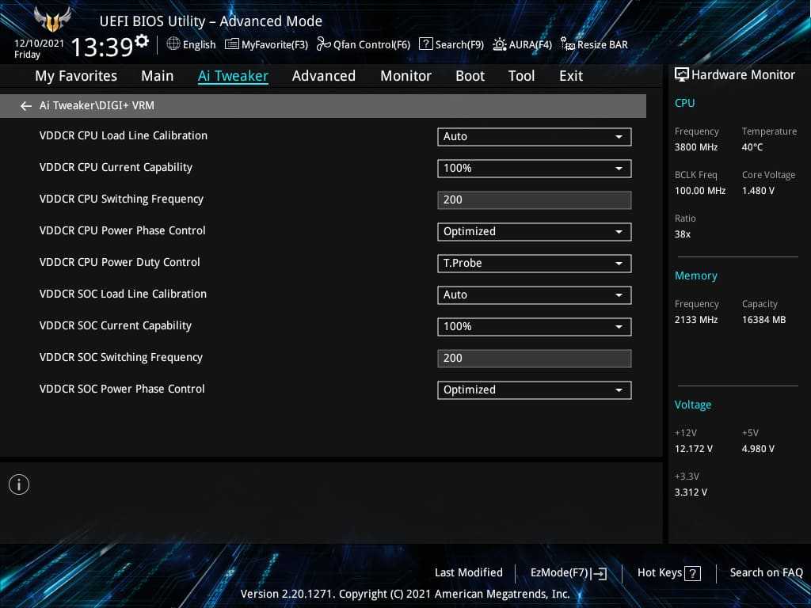Go to the Boot tab
Screen dimensions: 811x608
(x=470, y=76)
